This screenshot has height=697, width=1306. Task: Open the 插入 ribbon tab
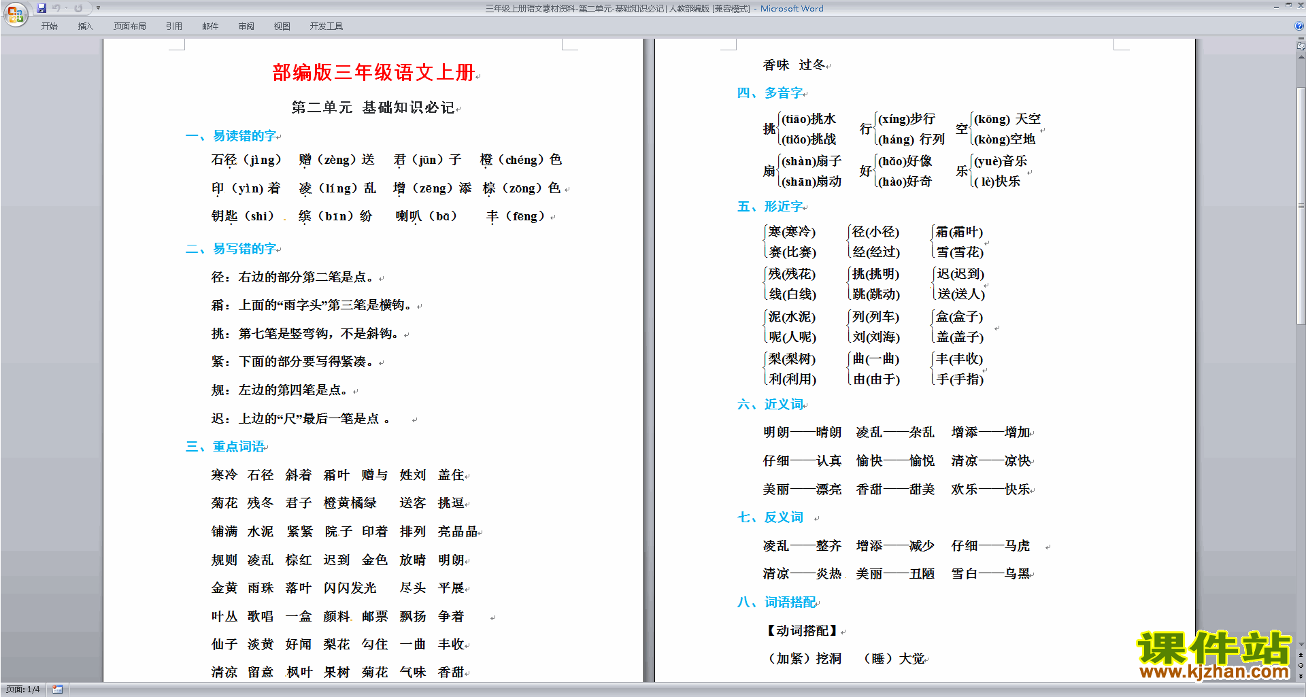[x=85, y=27]
